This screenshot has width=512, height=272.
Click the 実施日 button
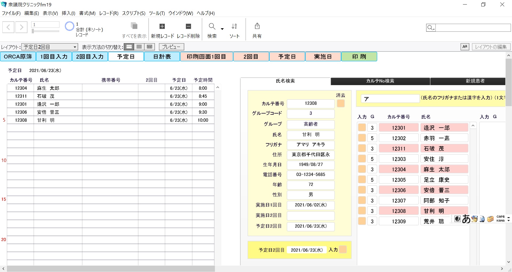pyautogui.click(x=323, y=57)
